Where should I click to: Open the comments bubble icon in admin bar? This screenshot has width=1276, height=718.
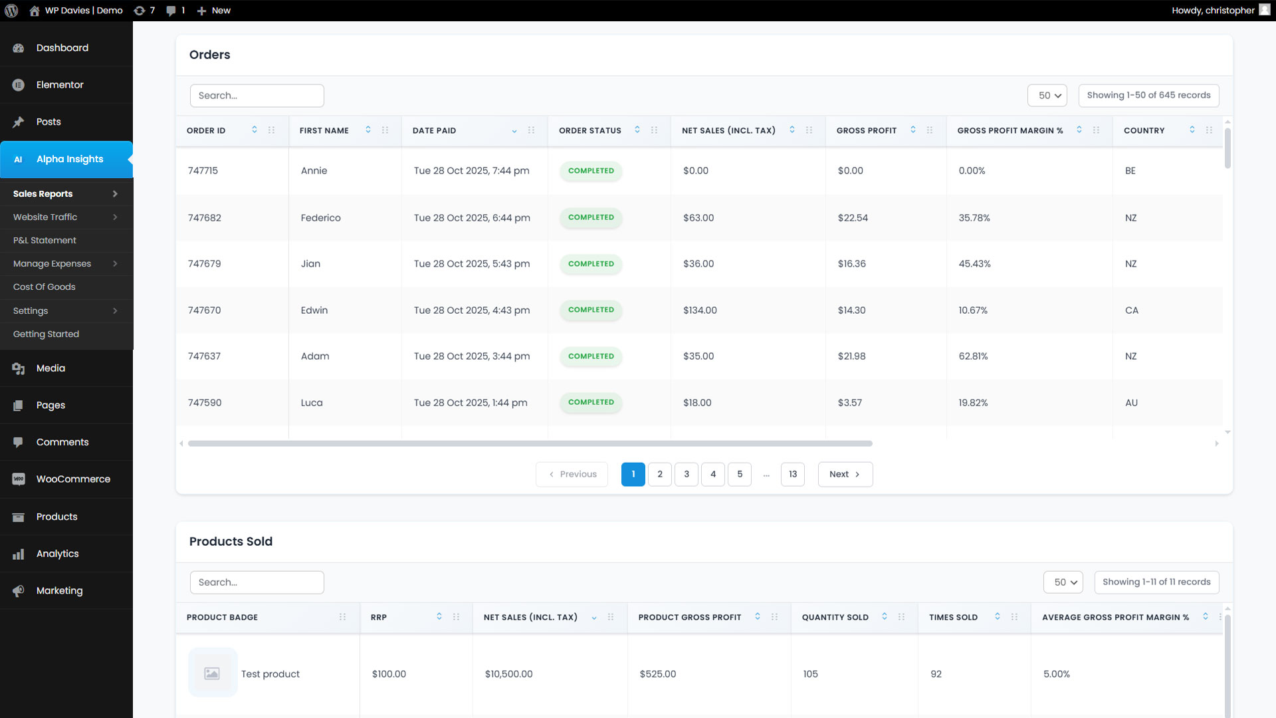(x=171, y=11)
